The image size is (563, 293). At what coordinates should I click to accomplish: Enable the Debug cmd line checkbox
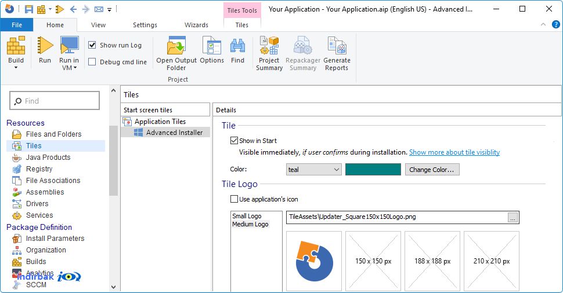[x=92, y=61]
